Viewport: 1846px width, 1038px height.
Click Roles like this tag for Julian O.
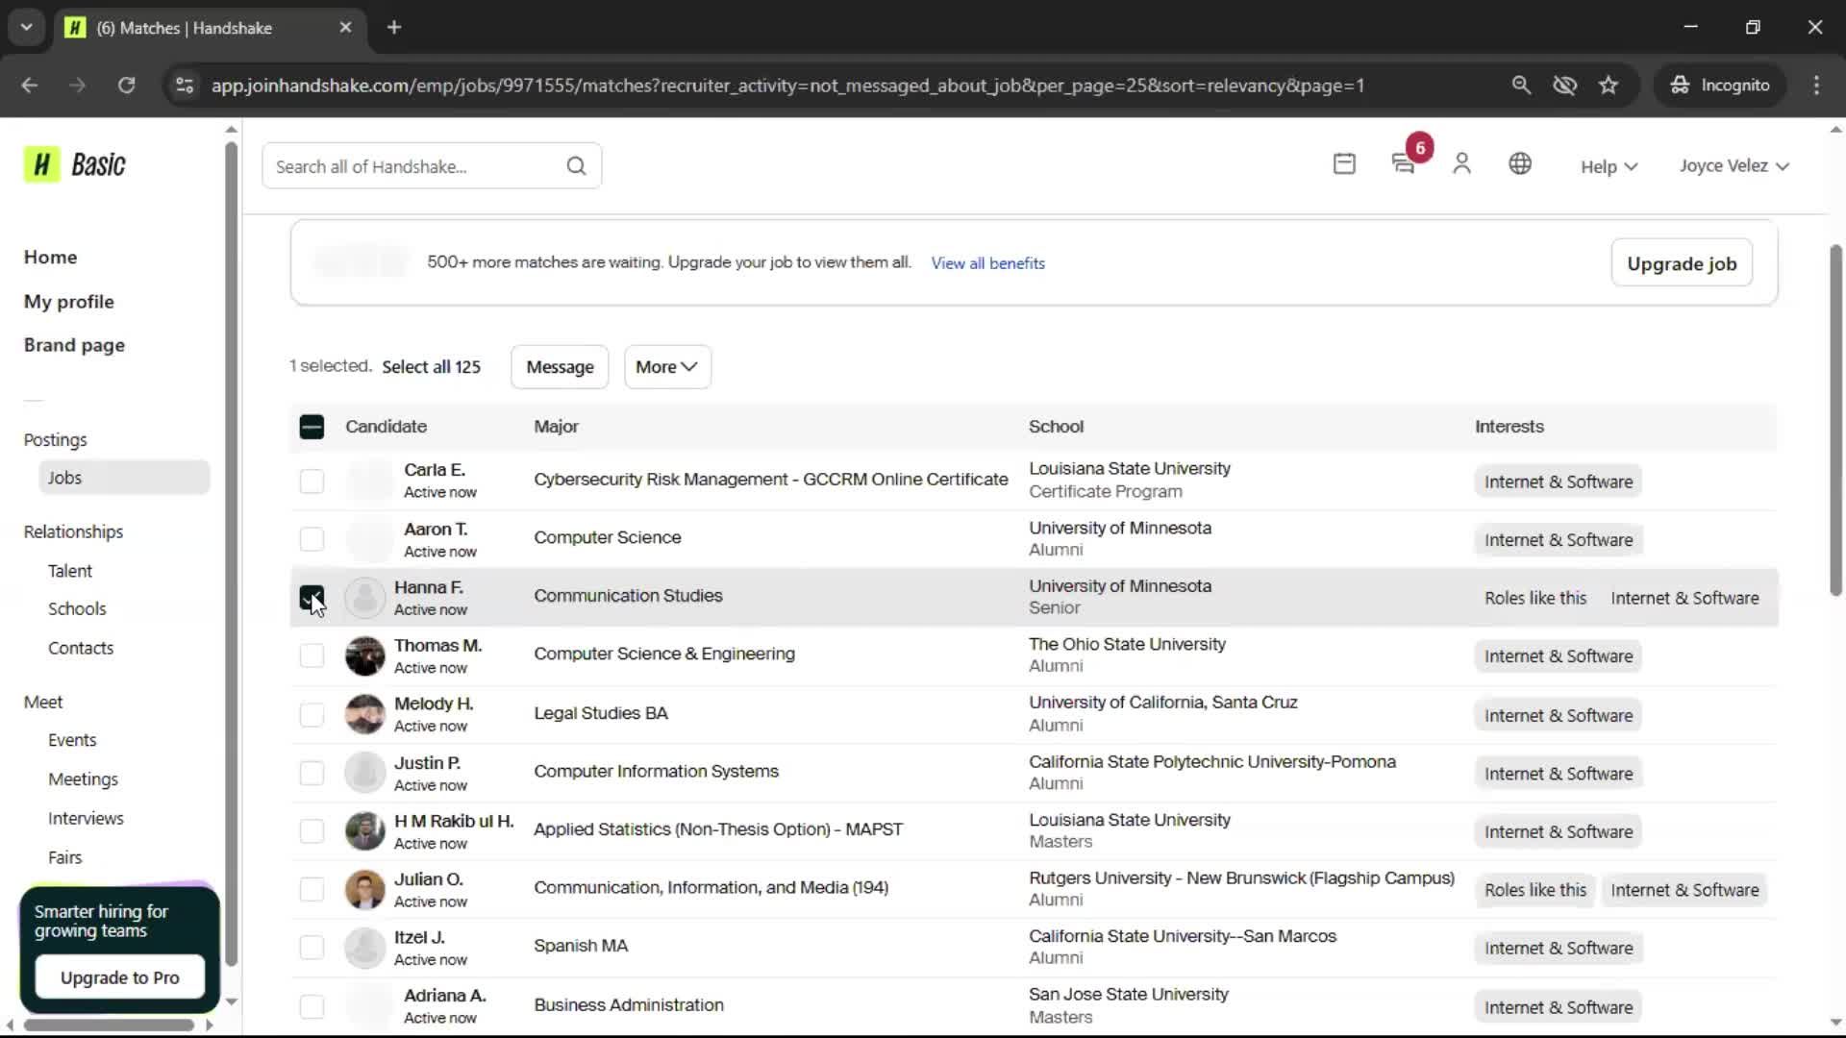1534,890
